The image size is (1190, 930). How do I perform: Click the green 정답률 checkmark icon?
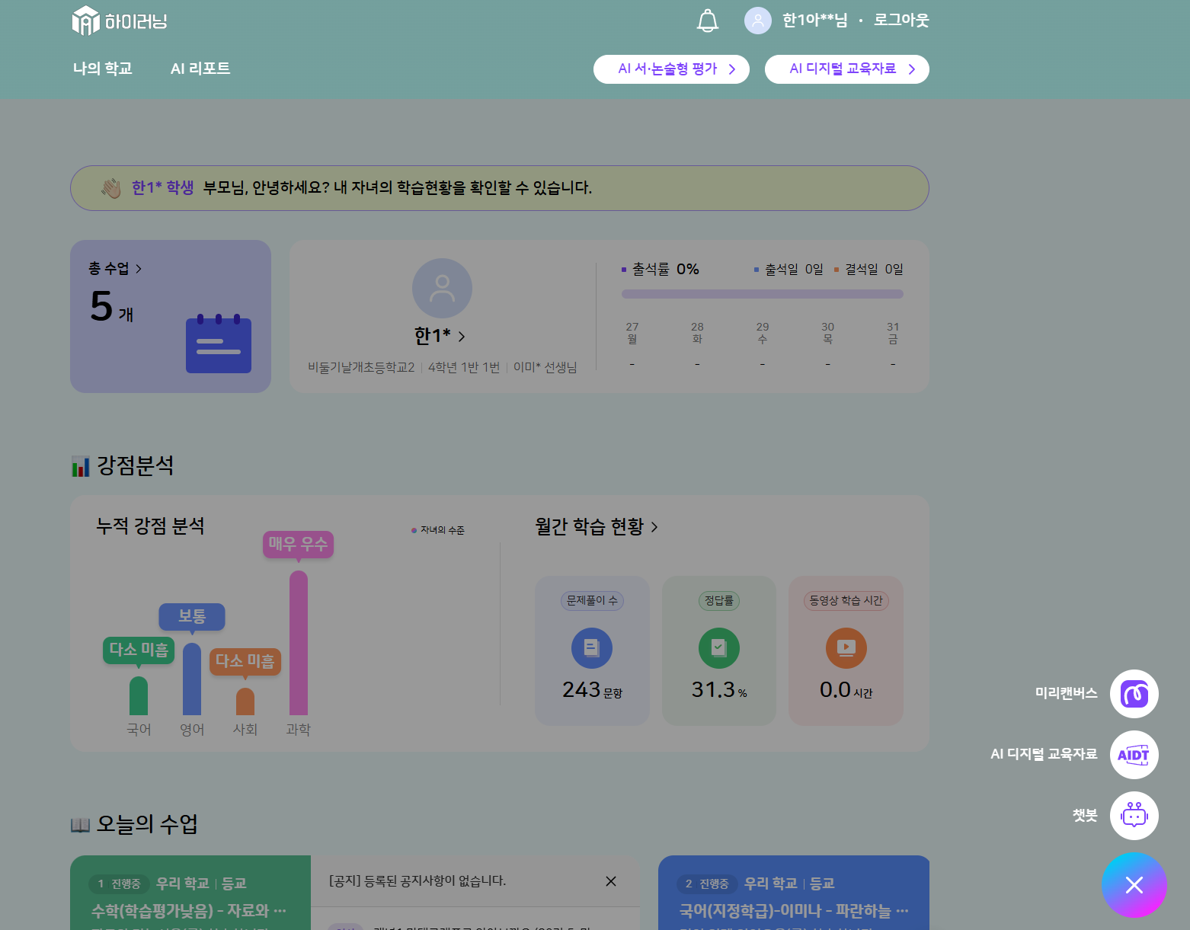718,648
